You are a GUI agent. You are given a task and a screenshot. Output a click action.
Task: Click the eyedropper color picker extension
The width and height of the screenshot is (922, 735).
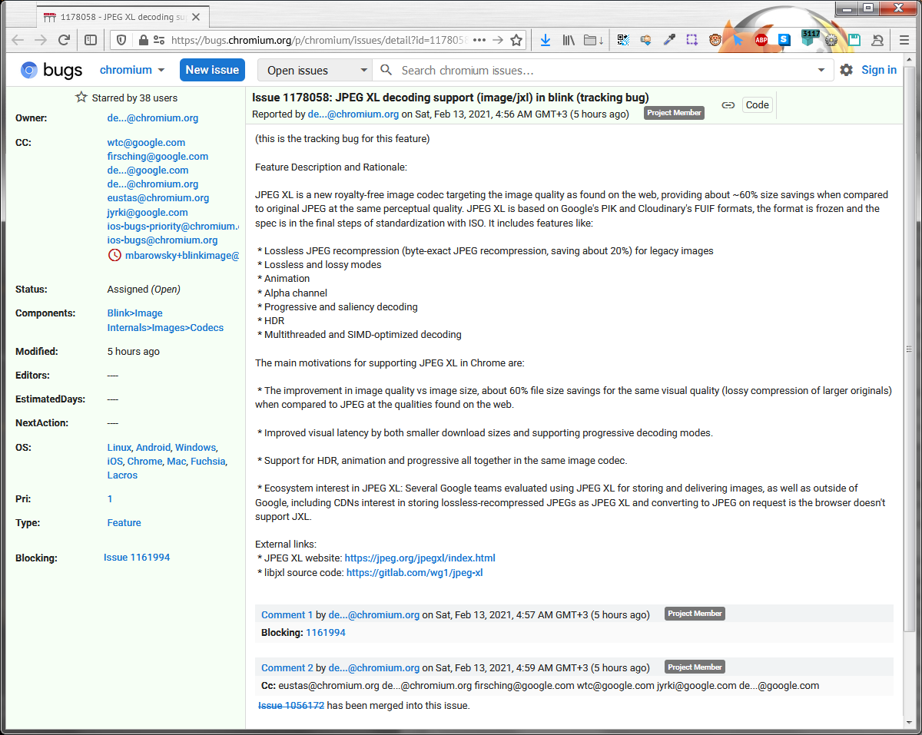tap(669, 40)
